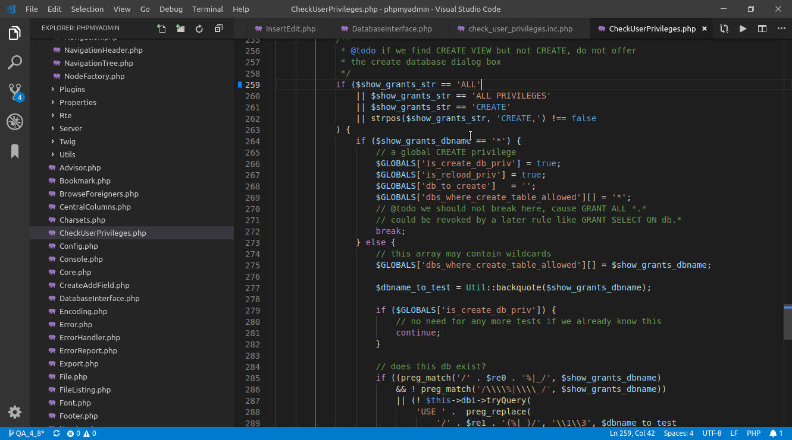
Task: Open the Manage gear settings icon
Action: pyautogui.click(x=15, y=412)
